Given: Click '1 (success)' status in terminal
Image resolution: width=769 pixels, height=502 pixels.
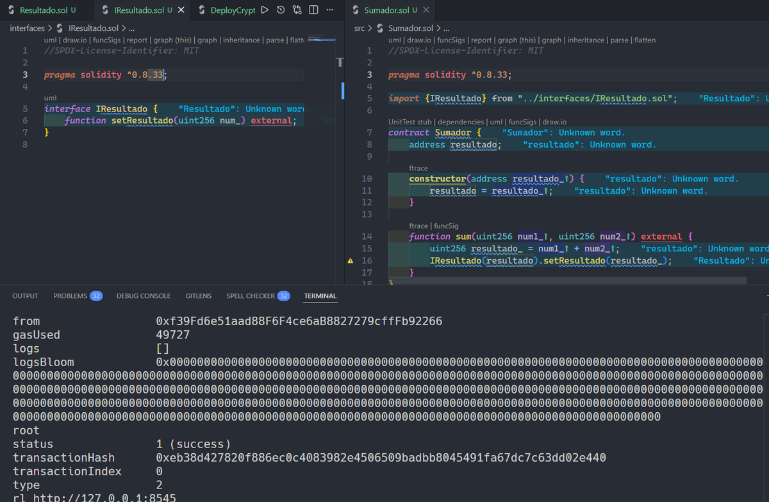Looking at the screenshot, I should click(194, 444).
